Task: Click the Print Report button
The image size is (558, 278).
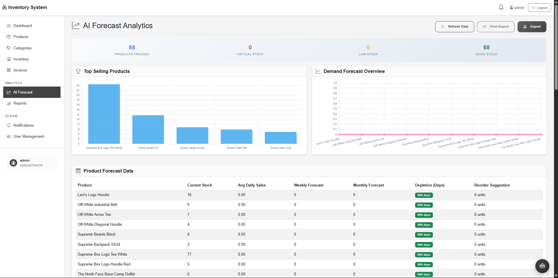Action: click(x=496, y=27)
